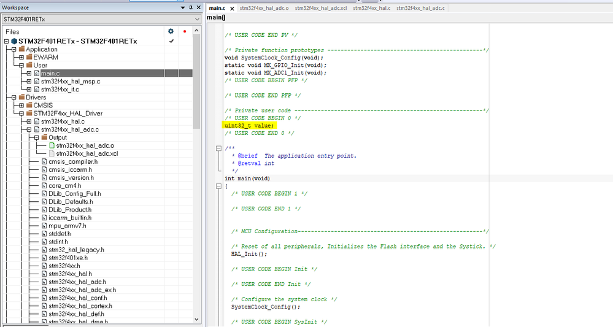The width and height of the screenshot is (613, 327).
Task: Click the green stm32f4xx_hal_adc.o file icon
Action: click(52, 145)
